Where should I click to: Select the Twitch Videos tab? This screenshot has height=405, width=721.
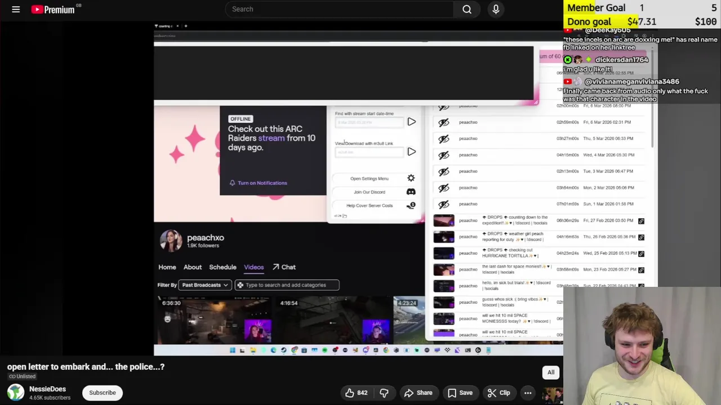tap(253, 267)
